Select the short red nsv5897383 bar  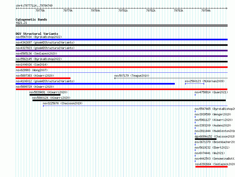[x=43, y=78]
